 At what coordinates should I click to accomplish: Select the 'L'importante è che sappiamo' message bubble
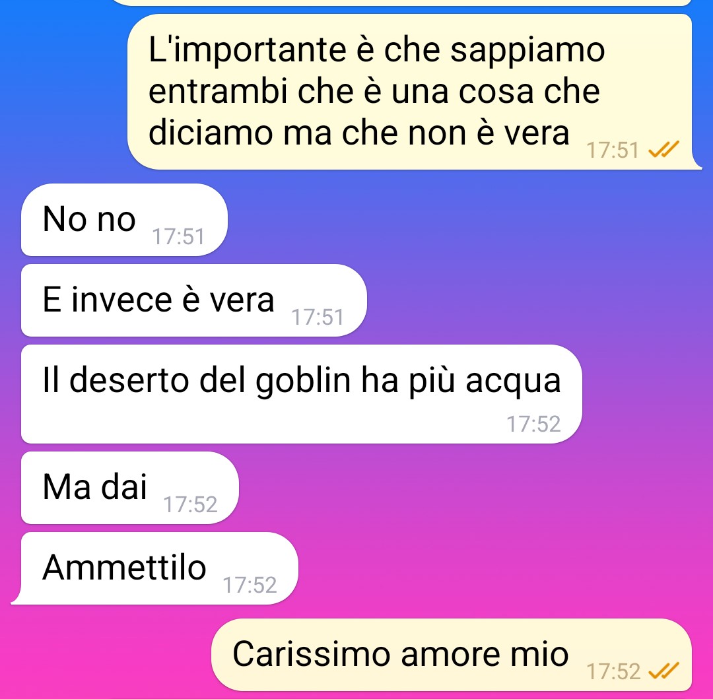point(414,92)
